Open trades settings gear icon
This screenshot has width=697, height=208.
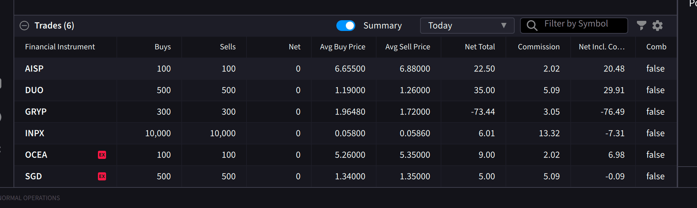[x=657, y=26]
